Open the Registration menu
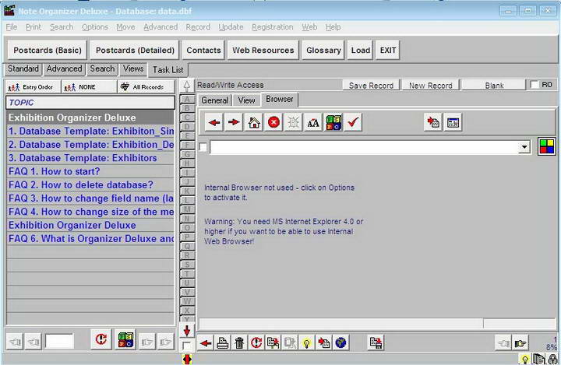The height and width of the screenshot is (365, 561). [272, 27]
